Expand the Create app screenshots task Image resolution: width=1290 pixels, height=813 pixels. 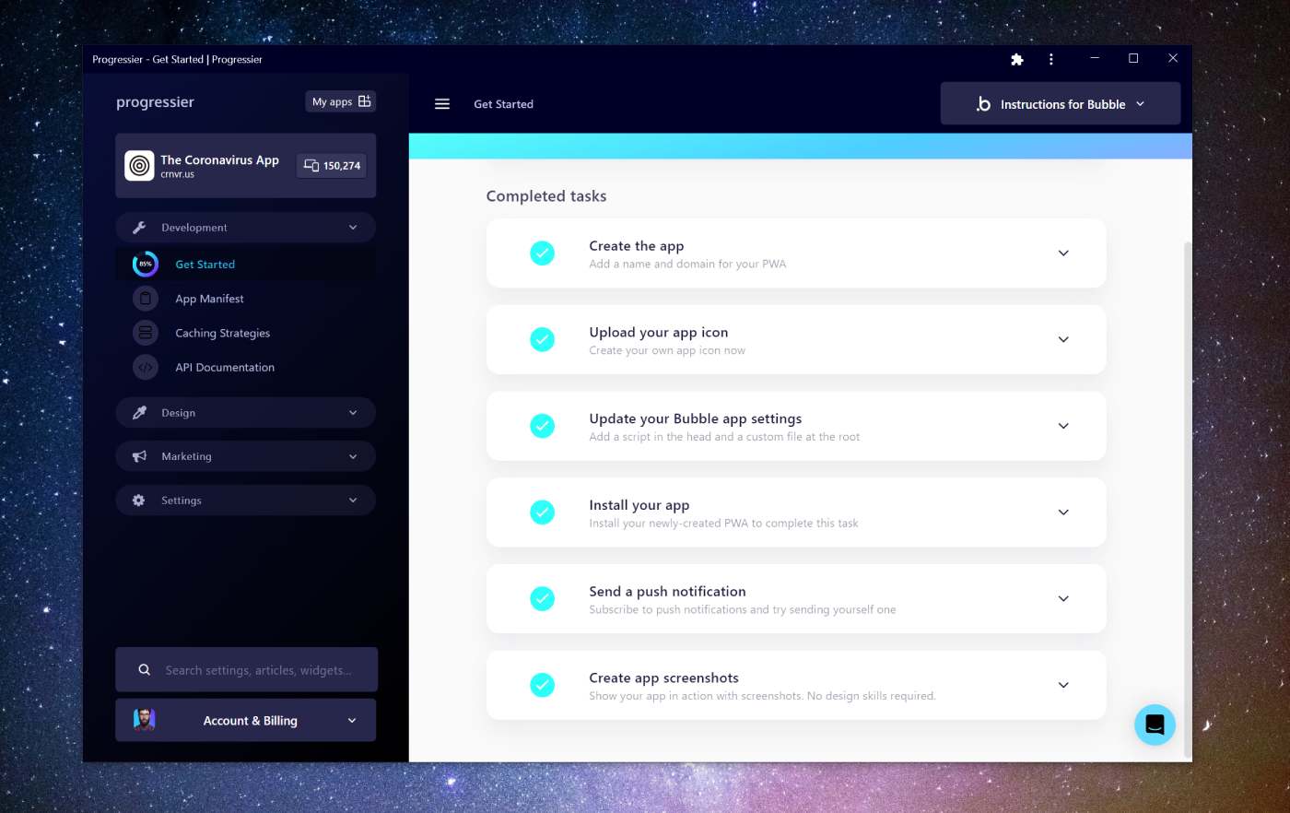tap(1063, 685)
